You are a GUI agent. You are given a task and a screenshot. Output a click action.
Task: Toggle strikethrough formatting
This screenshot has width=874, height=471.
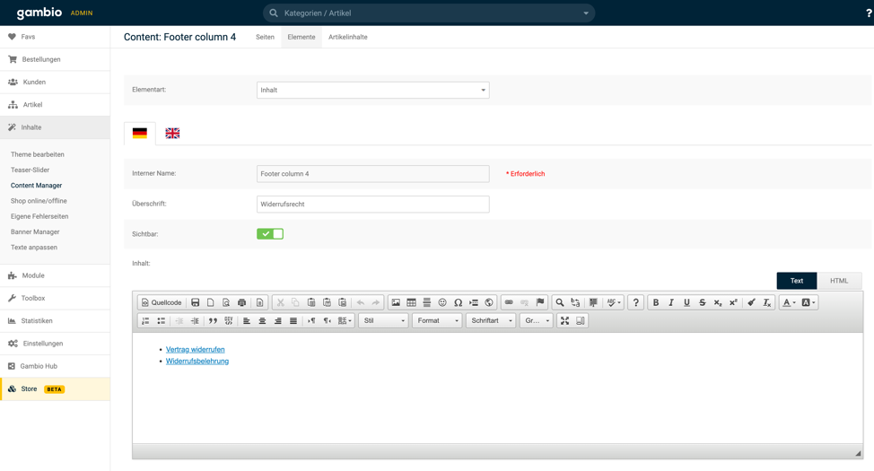coord(703,302)
